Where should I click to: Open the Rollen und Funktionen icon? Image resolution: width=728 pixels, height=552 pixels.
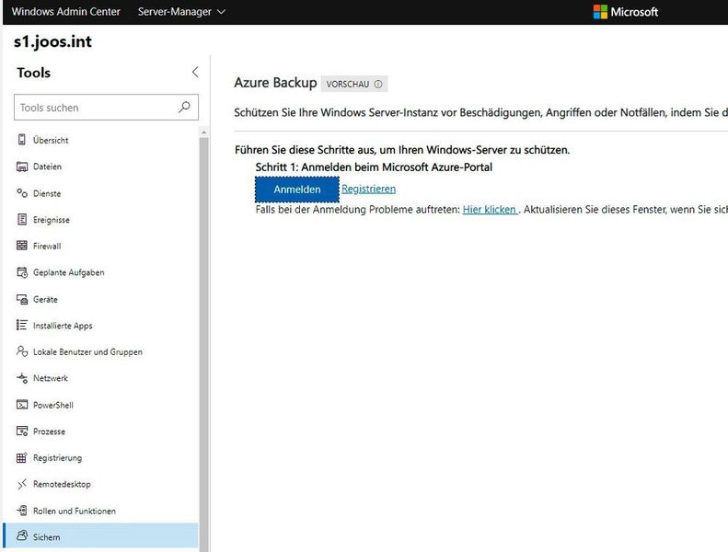[22, 511]
